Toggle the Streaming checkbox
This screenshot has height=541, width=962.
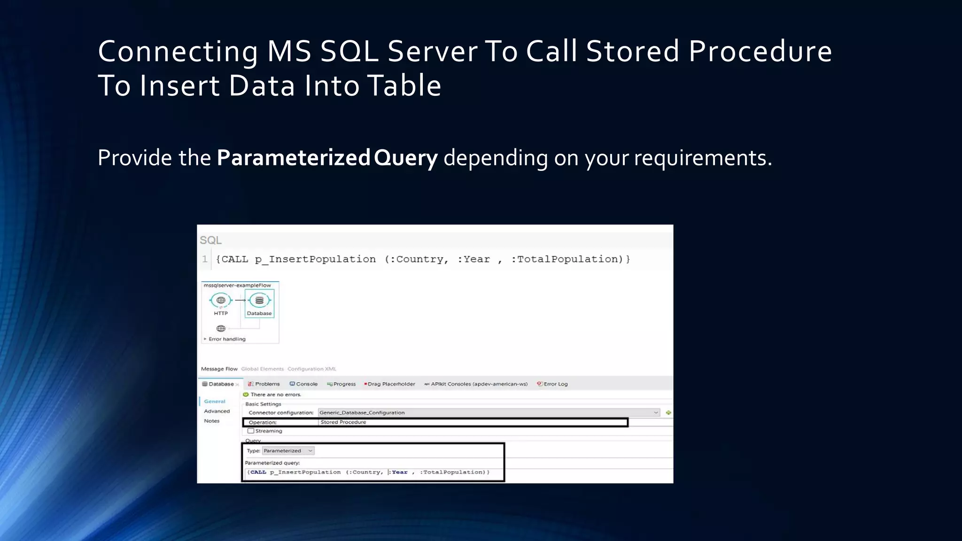(x=251, y=431)
